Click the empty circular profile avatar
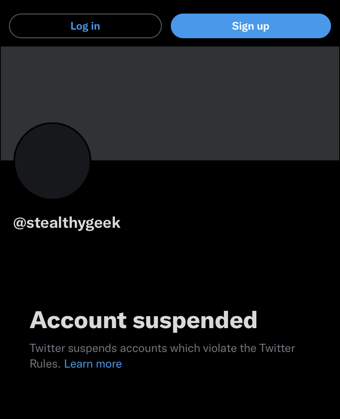The width and height of the screenshot is (340, 419). (x=52, y=161)
